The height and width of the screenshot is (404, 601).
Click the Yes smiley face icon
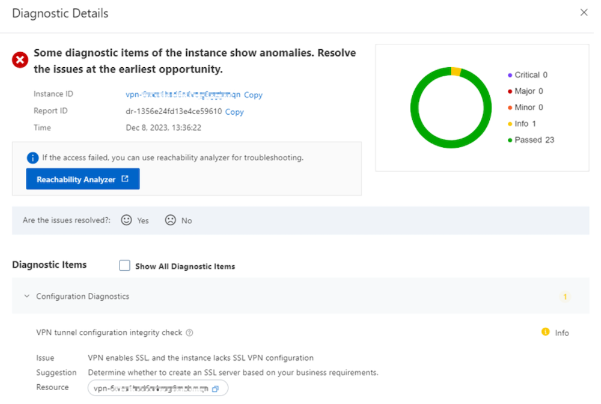click(x=126, y=220)
